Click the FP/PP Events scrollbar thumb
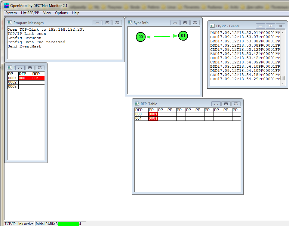 [x=283, y=78]
